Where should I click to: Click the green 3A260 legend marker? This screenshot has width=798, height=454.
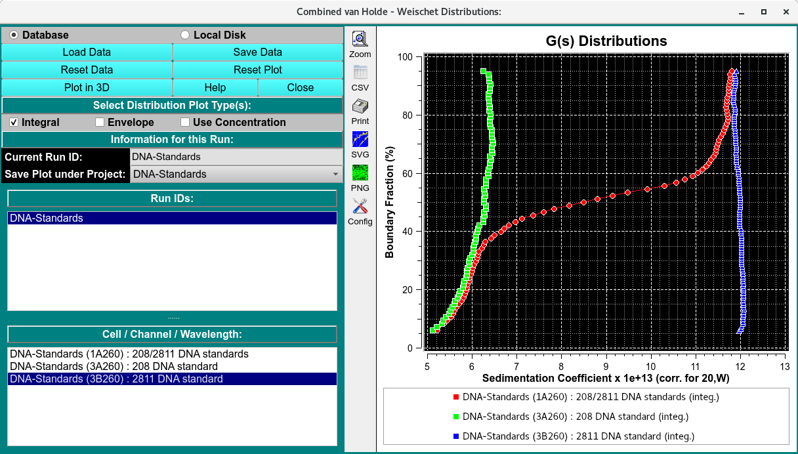(455, 417)
